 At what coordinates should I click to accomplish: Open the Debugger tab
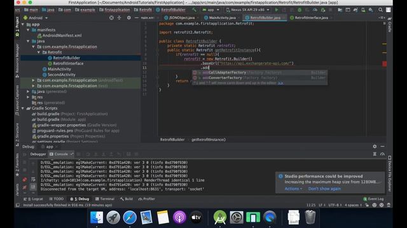(x=38, y=154)
